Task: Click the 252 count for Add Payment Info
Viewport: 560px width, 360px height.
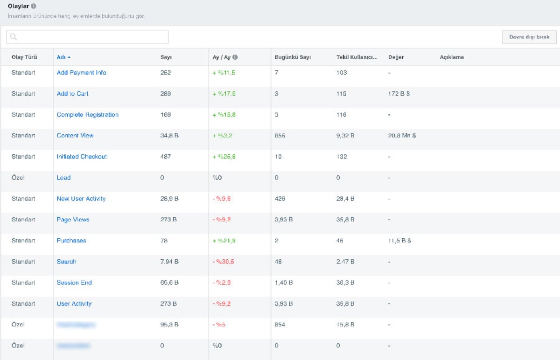Action: coord(165,73)
